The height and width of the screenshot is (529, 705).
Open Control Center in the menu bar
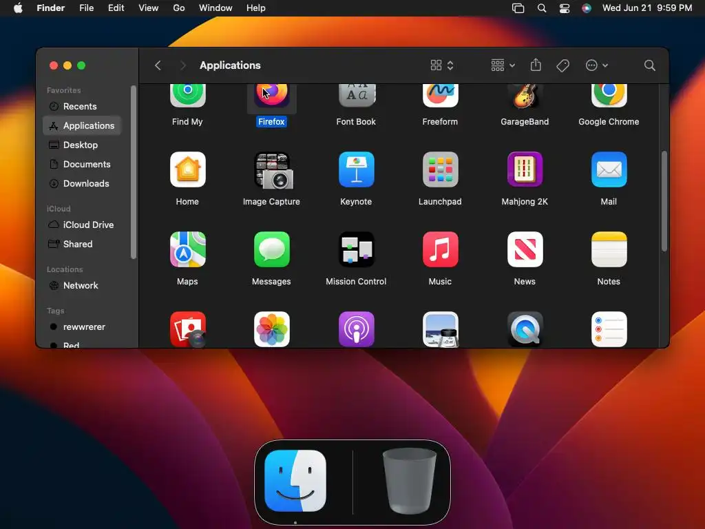[x=565, y=8]
